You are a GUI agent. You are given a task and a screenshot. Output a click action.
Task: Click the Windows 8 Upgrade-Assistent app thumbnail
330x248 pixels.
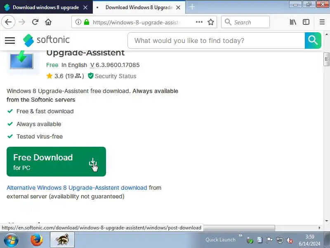[22, 61]
